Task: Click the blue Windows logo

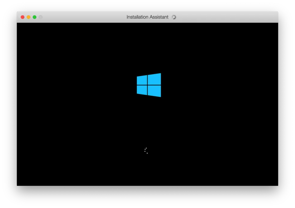Action: tap(149, 85)
